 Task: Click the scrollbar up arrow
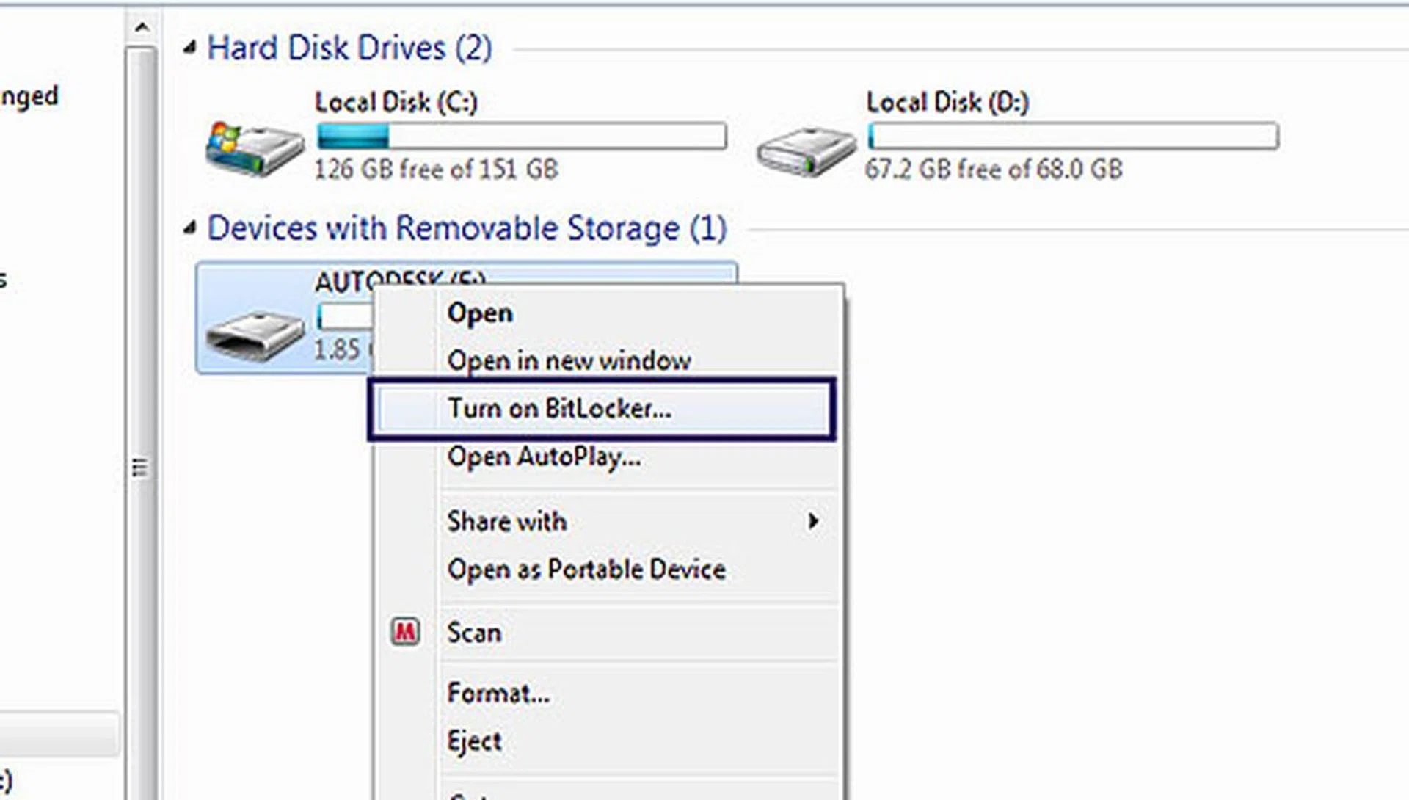142,29
